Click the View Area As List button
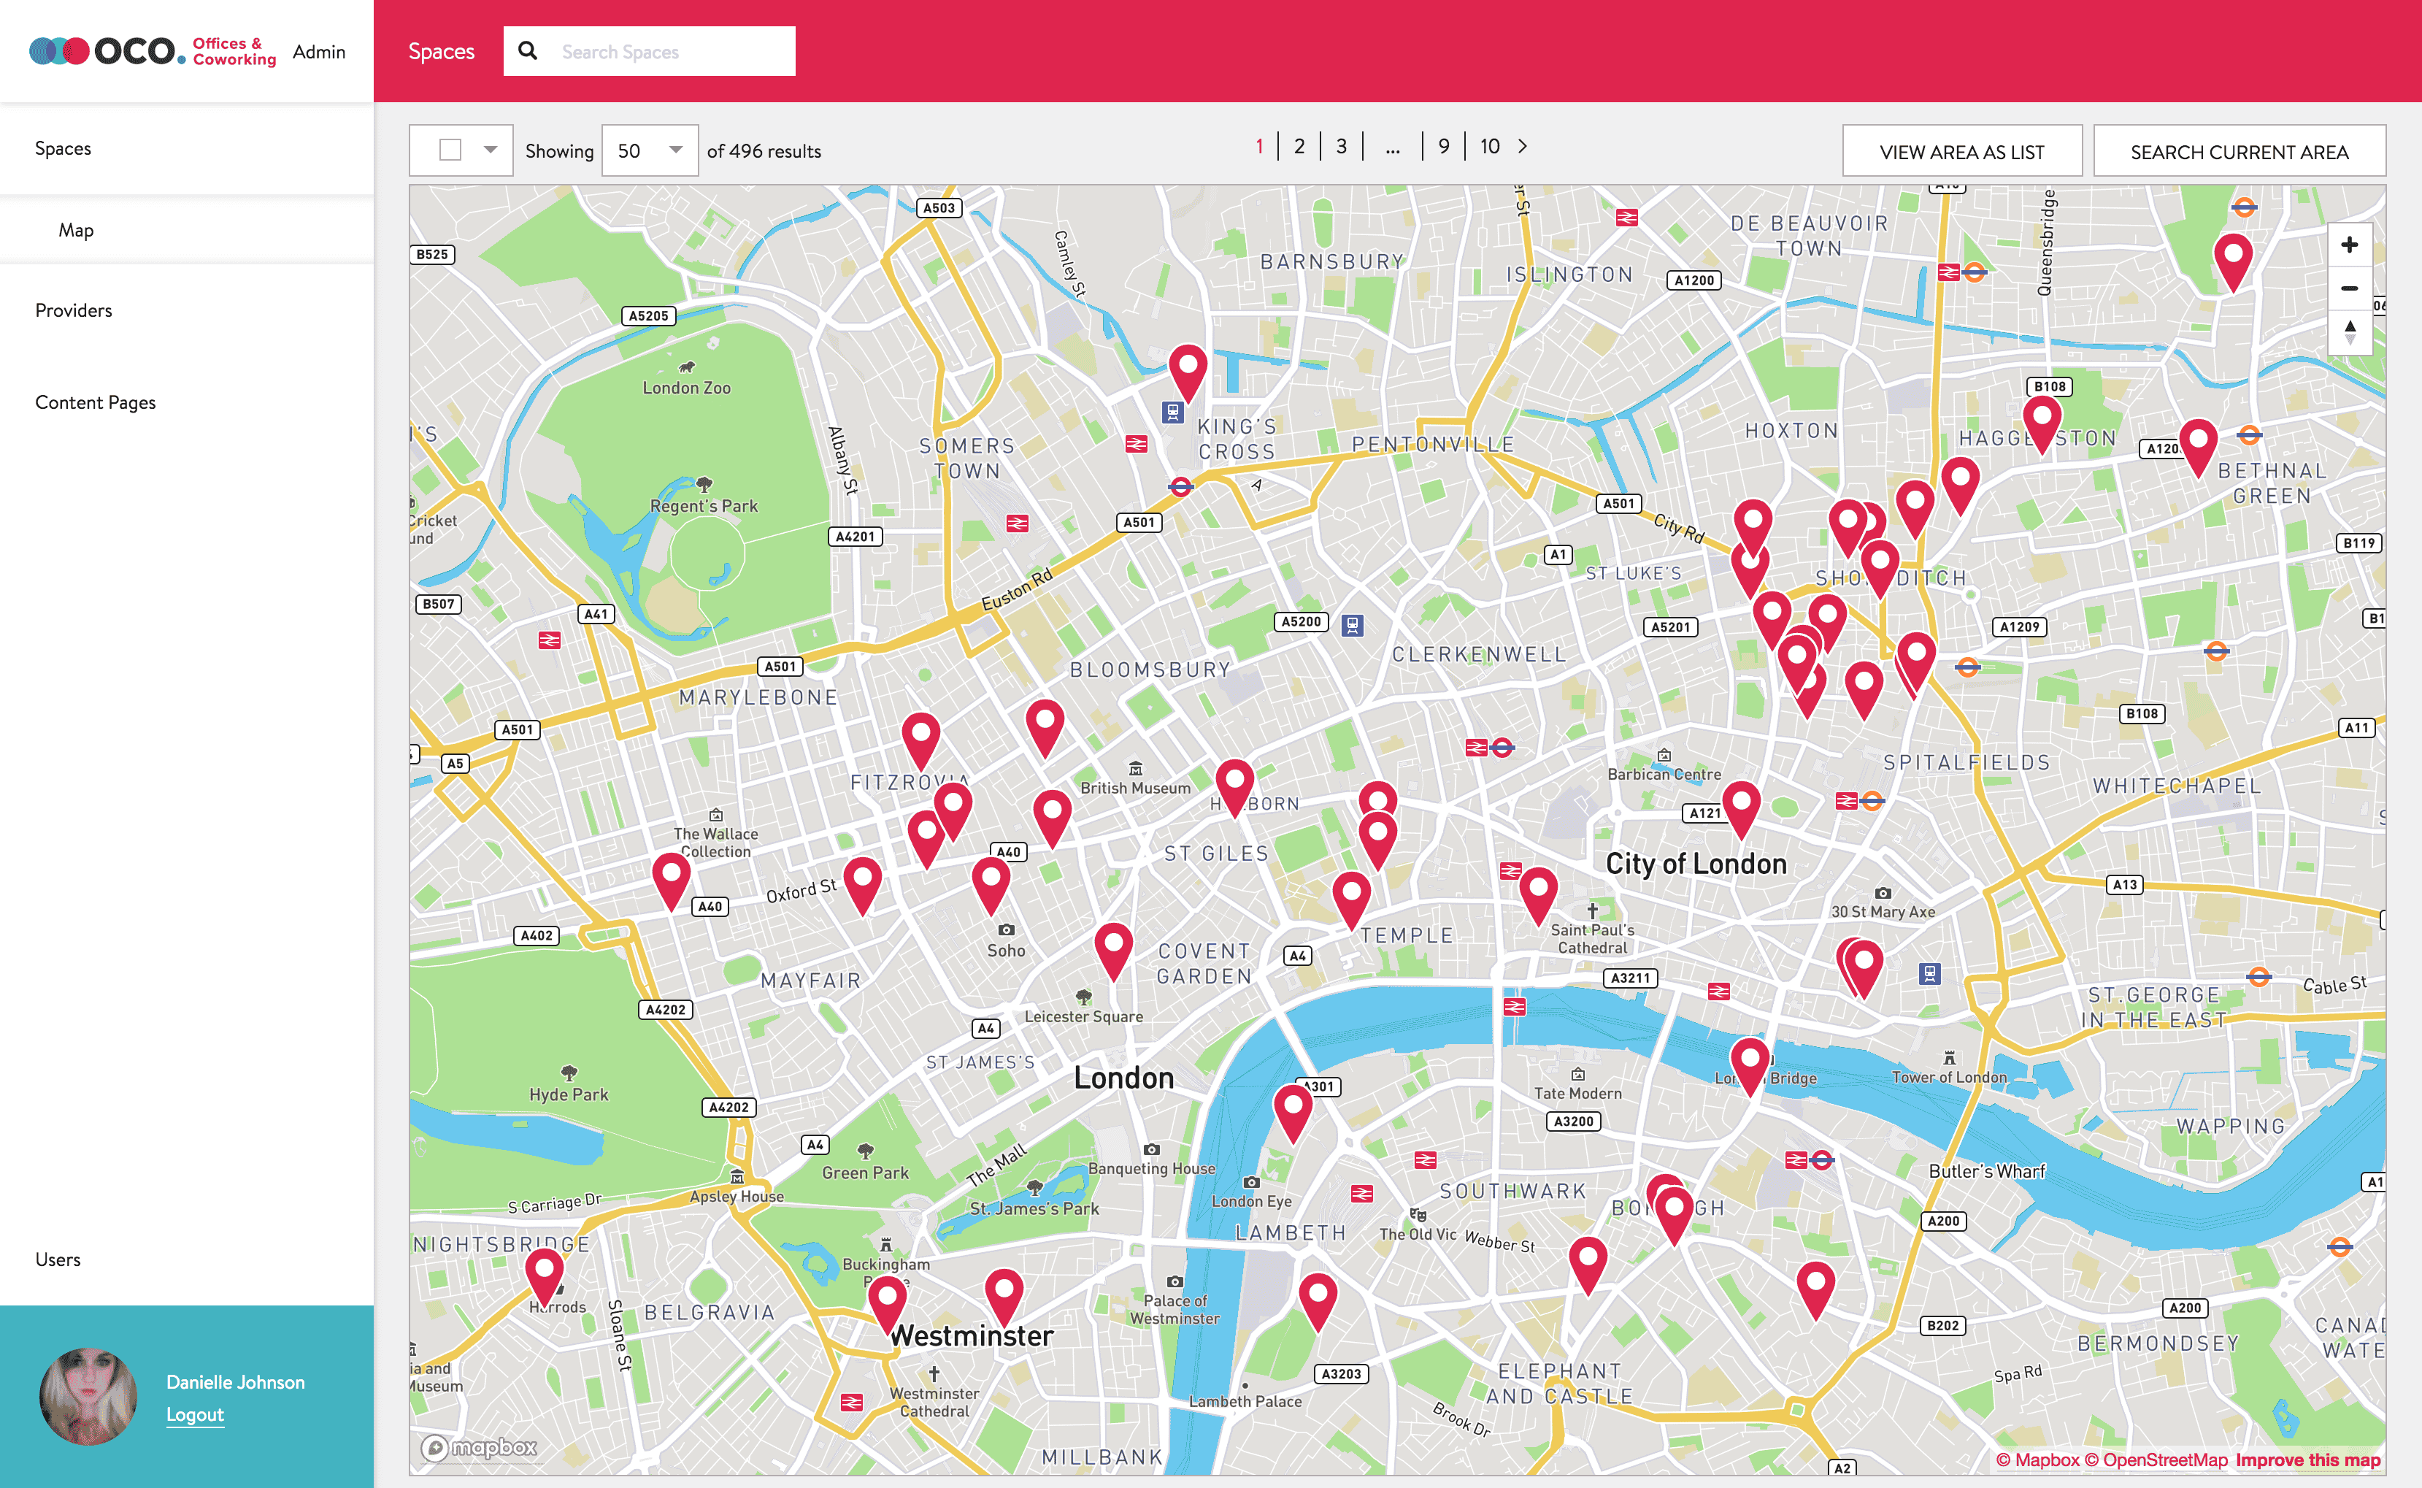 [x=1961, y=152]
